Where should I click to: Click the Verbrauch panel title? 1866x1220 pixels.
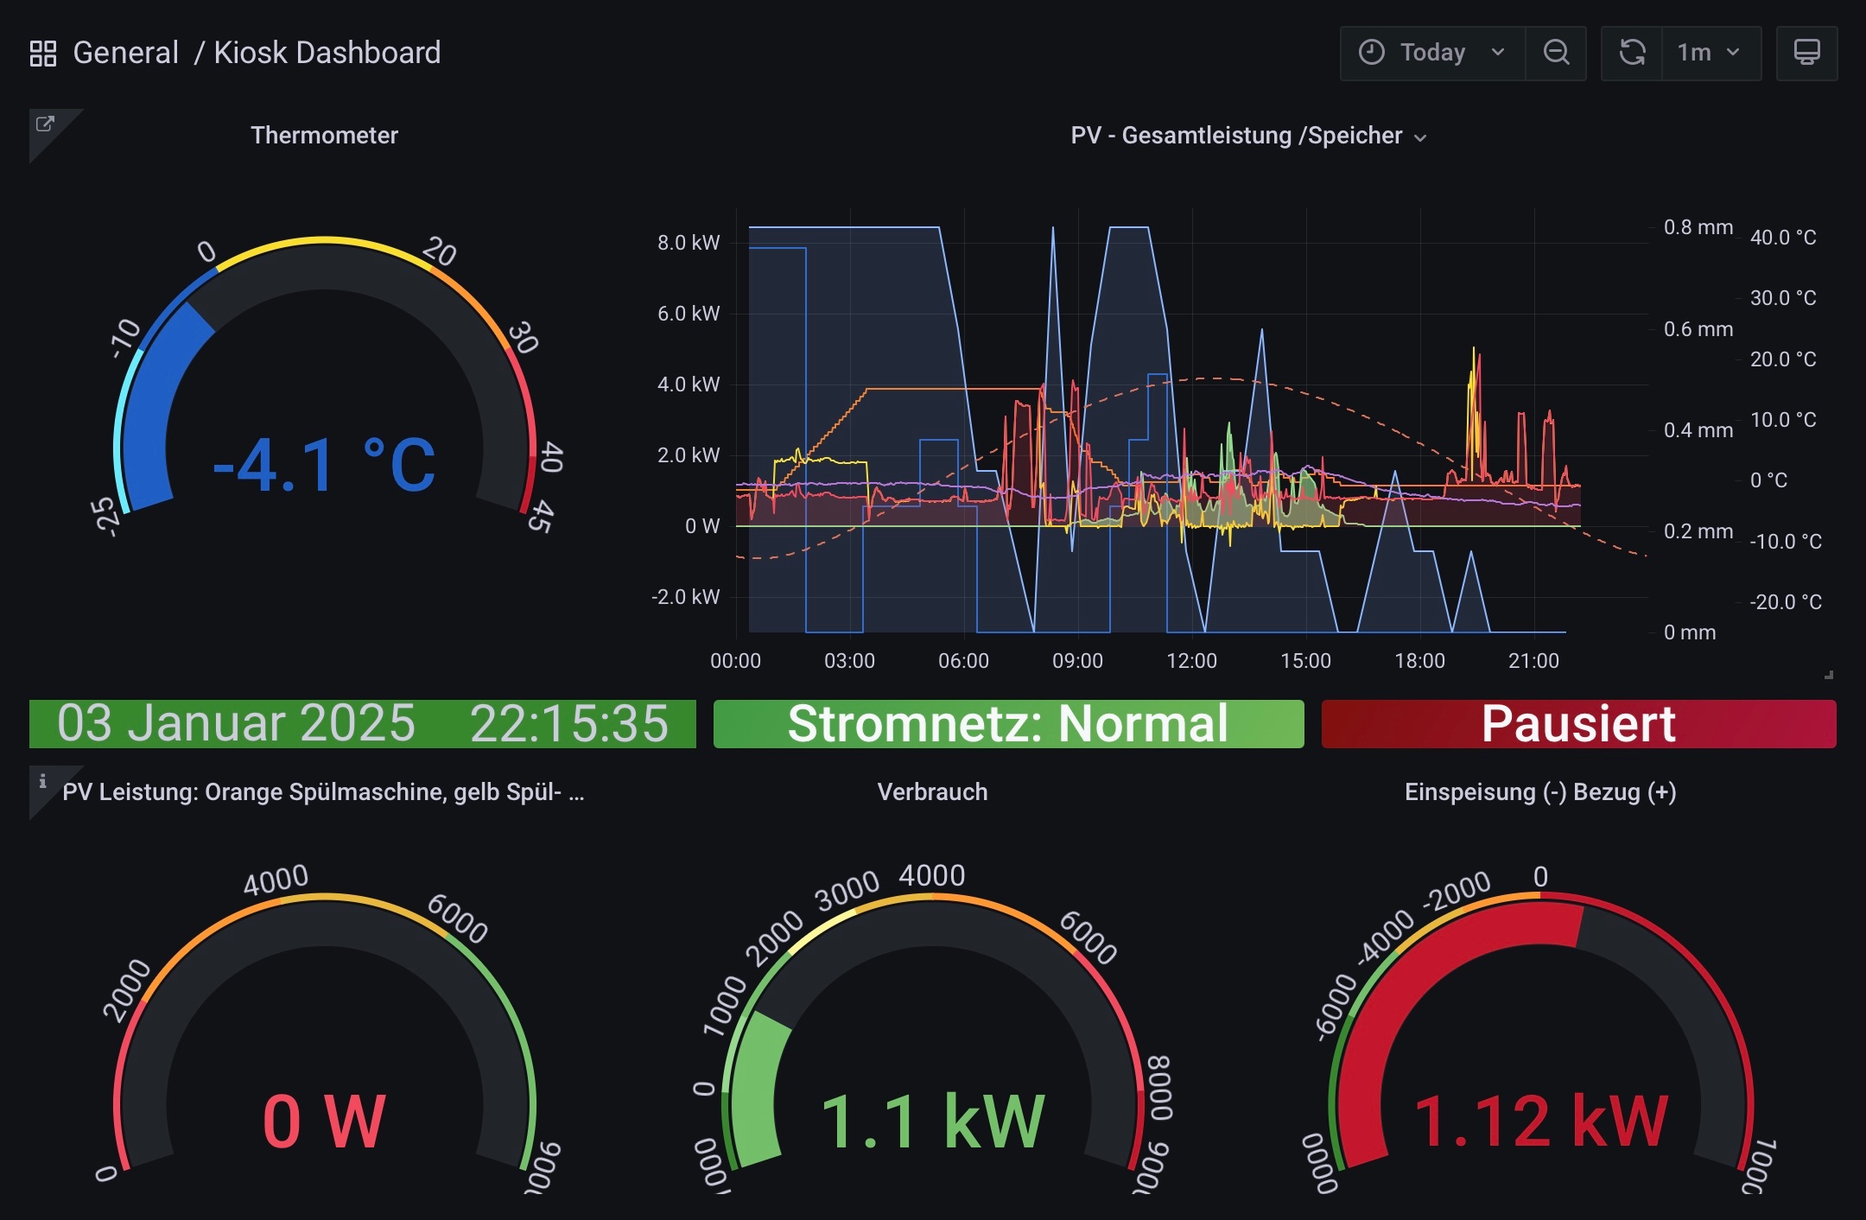click(x=932, y=792)
